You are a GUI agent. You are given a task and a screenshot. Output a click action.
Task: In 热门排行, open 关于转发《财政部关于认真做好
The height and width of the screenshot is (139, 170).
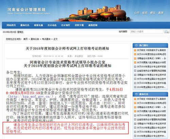point(151,50)
